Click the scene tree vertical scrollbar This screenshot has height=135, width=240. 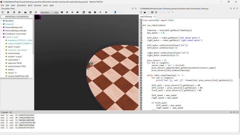(x=33, y=36)
